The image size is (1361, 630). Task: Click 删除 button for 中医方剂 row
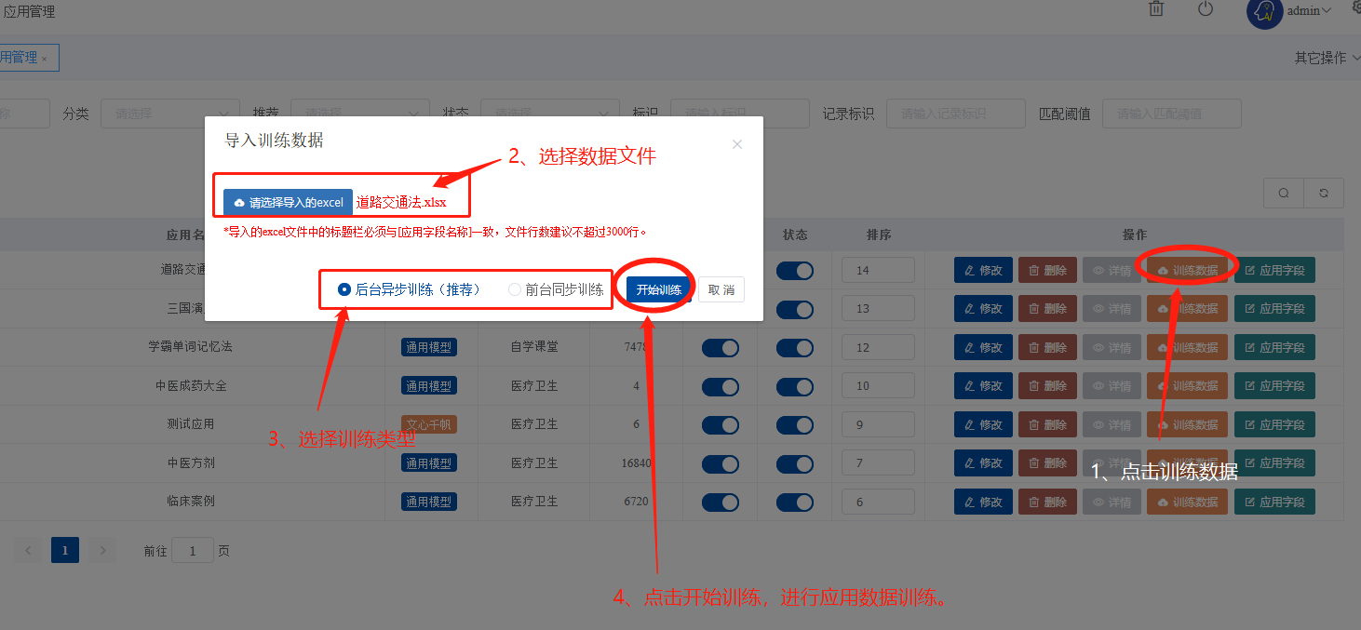coord(1047,462)
